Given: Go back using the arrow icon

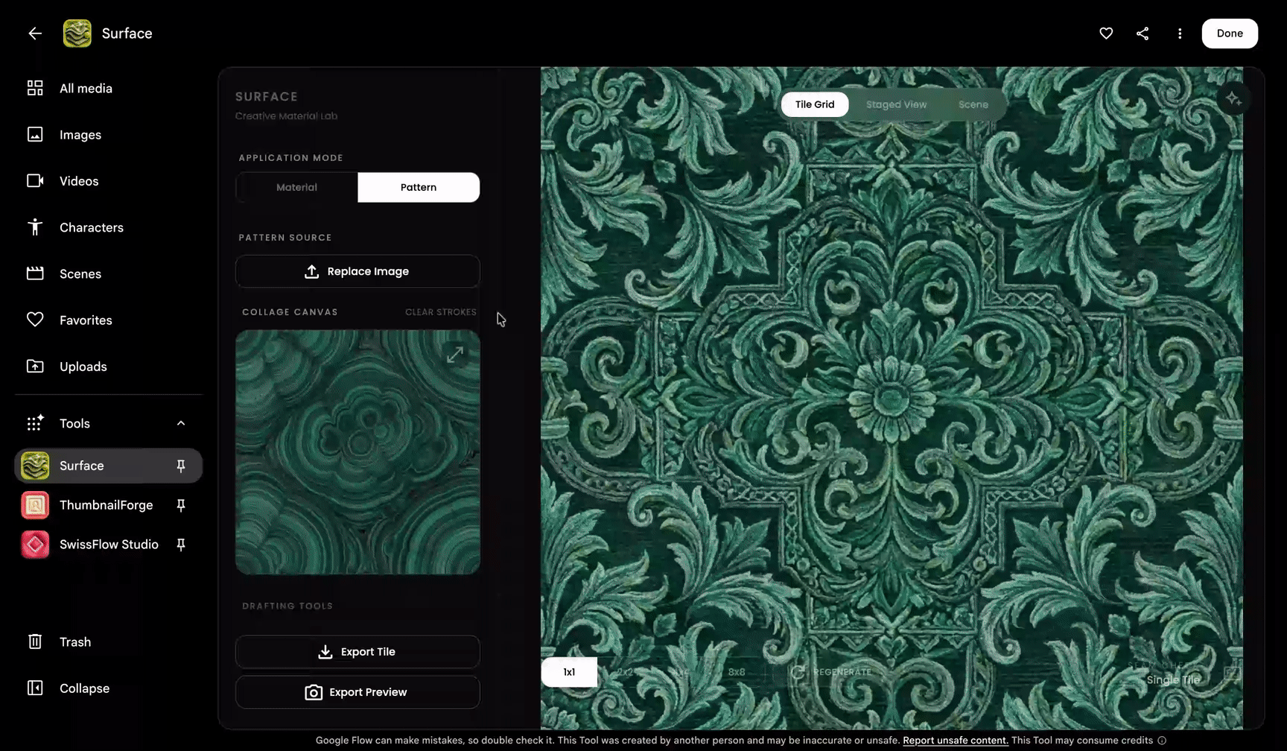Looking at the screenshot, I should [35, 34].
